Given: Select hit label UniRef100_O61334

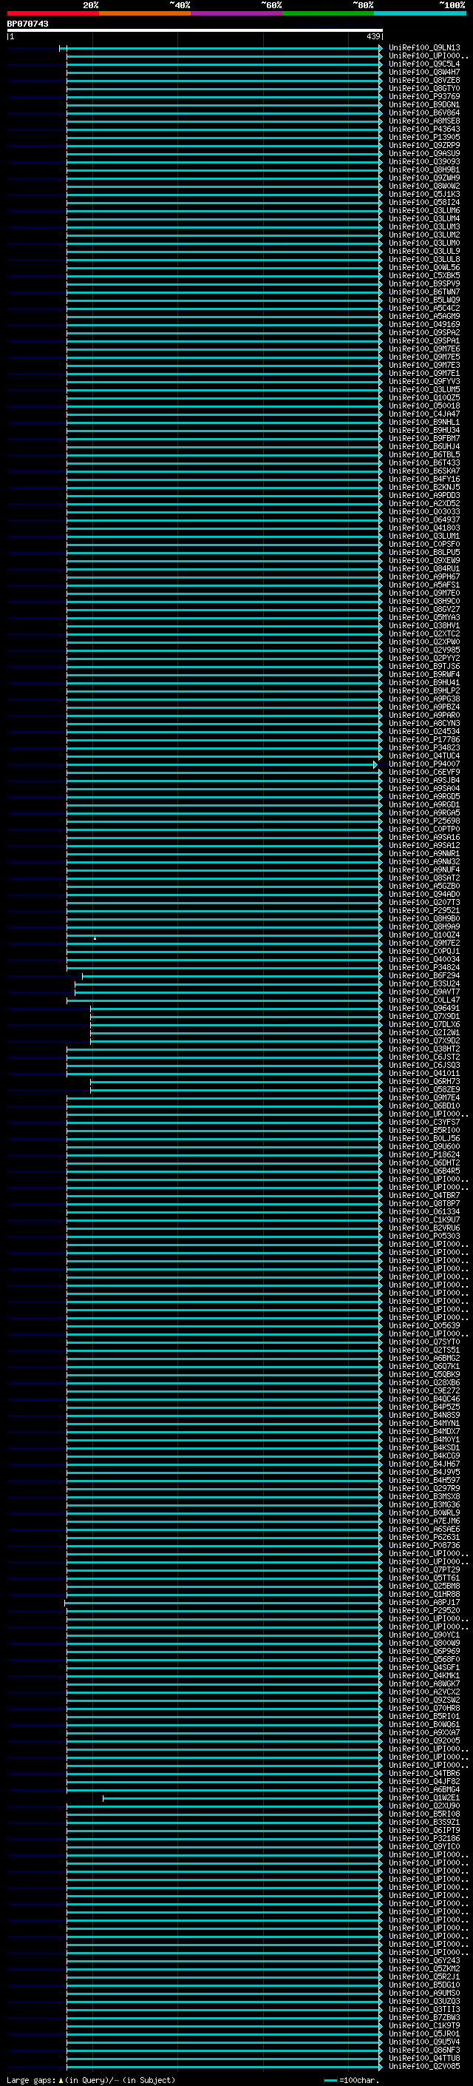Looking at the screenshot, I should (x=424, y=1212).
